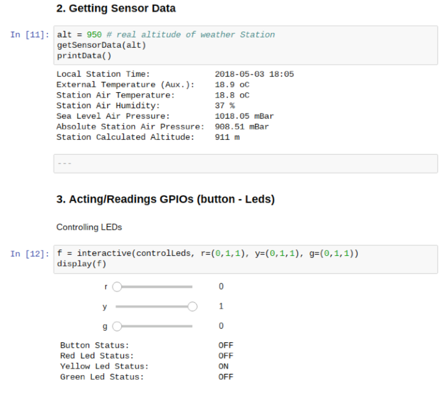
Task: Select the markdown cell containing '---'
Action: [x=245, y=164]
